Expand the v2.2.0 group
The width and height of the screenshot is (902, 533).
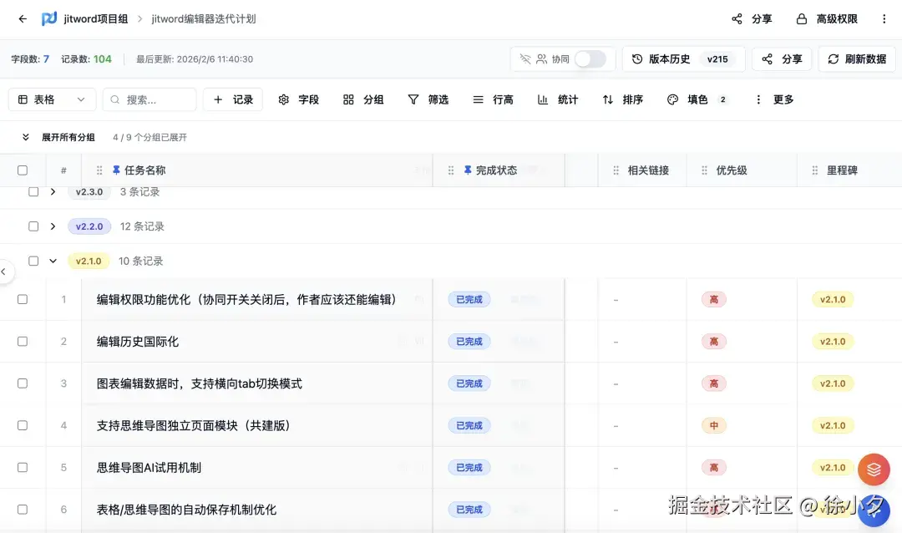53,226
